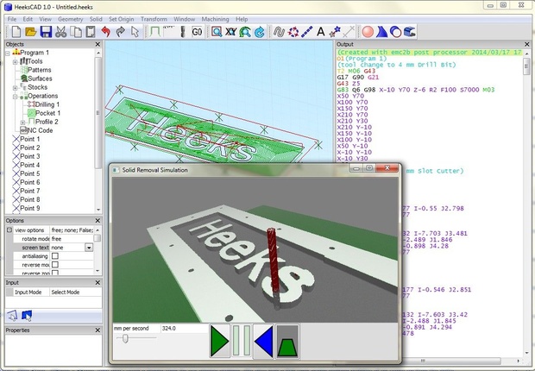
Task: Click the green trapezoid view reset button
Action: coord(287,342)
